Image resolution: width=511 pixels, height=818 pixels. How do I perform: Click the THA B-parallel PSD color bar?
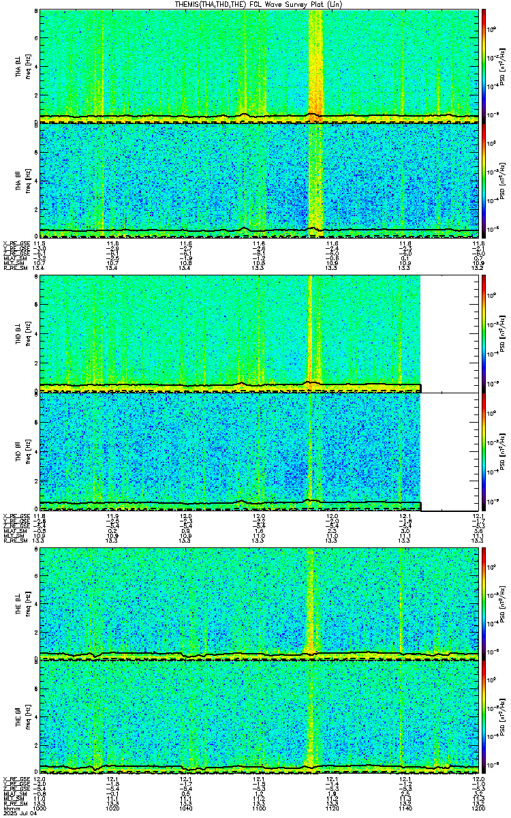484,181
